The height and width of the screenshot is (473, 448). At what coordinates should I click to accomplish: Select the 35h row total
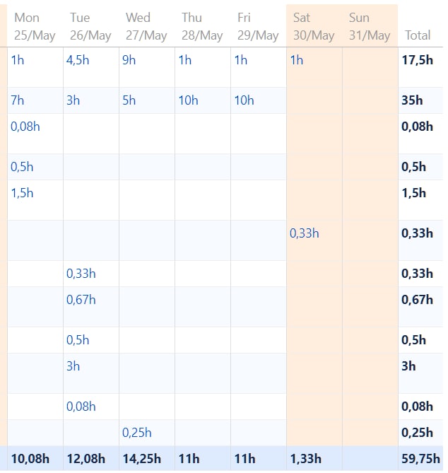pyautogui.click(x=412, y=100)
